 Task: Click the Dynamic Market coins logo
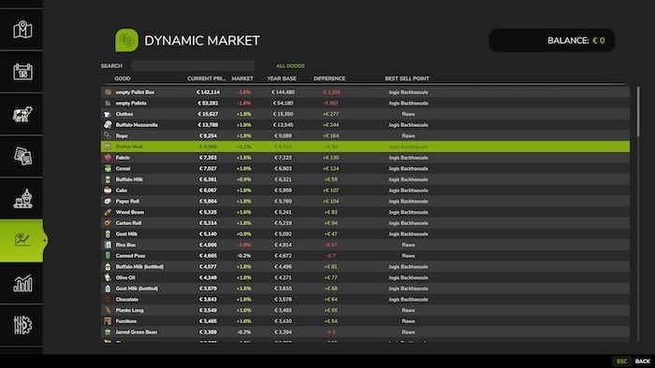[x=126, y=40]
